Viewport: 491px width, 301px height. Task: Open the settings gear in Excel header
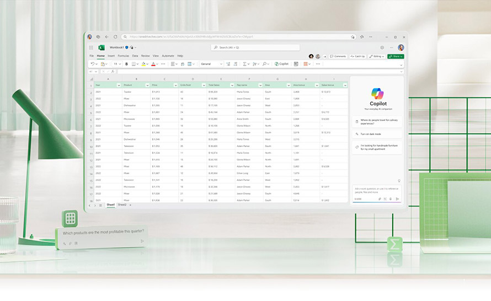382,47
